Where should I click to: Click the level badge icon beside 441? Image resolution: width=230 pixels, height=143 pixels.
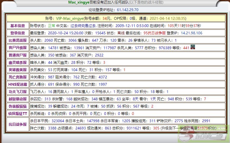pos(193,47)
